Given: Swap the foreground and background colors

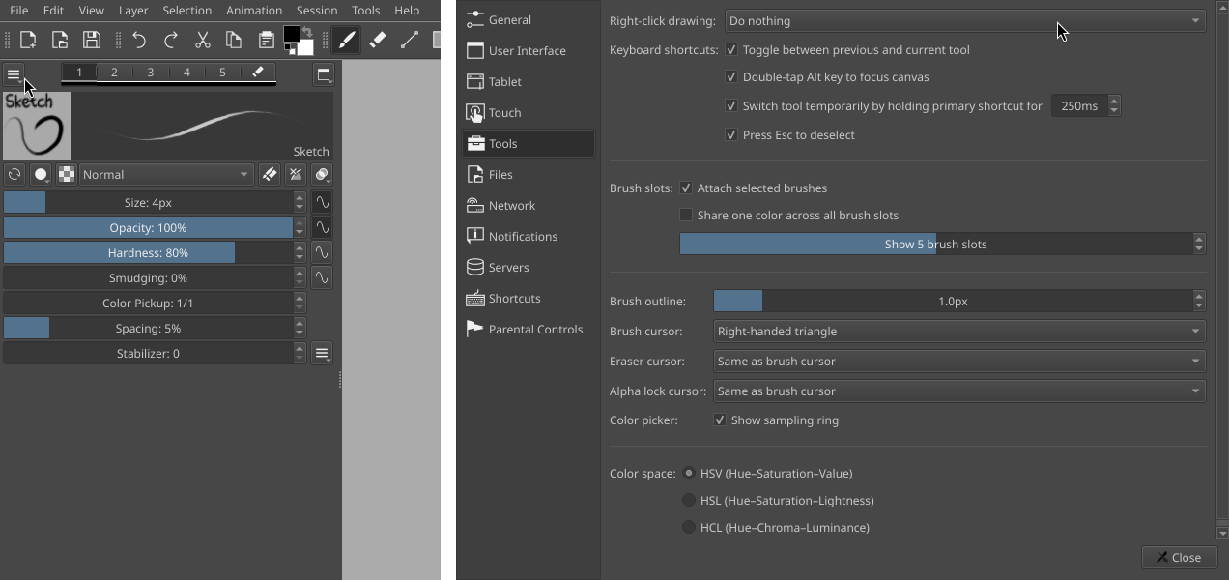Looking at the screenshot, I should pyautogui.click(x=307, y=31).
